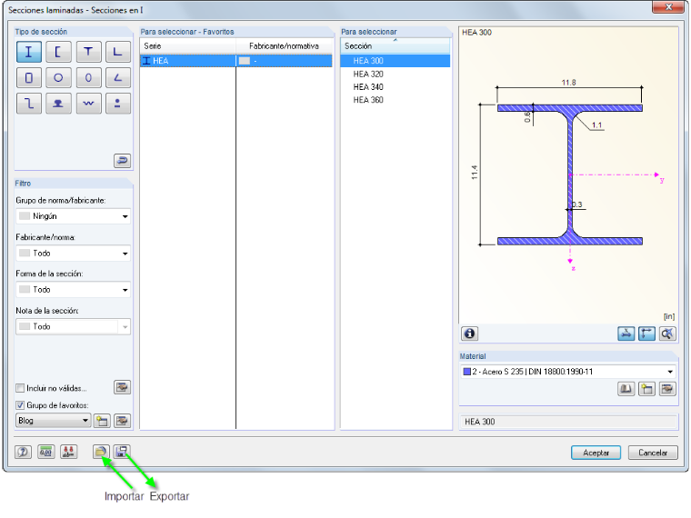This screenshot has height=518, width=691.
Task: Click the Importar folder icon
Action: (101, 452)
